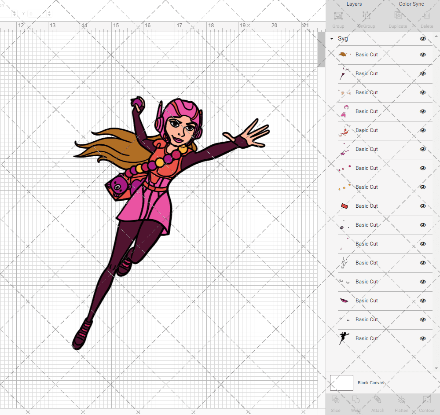
Task: Click the Y position input field
Action: pyautogui.click(x=37, y=14)
